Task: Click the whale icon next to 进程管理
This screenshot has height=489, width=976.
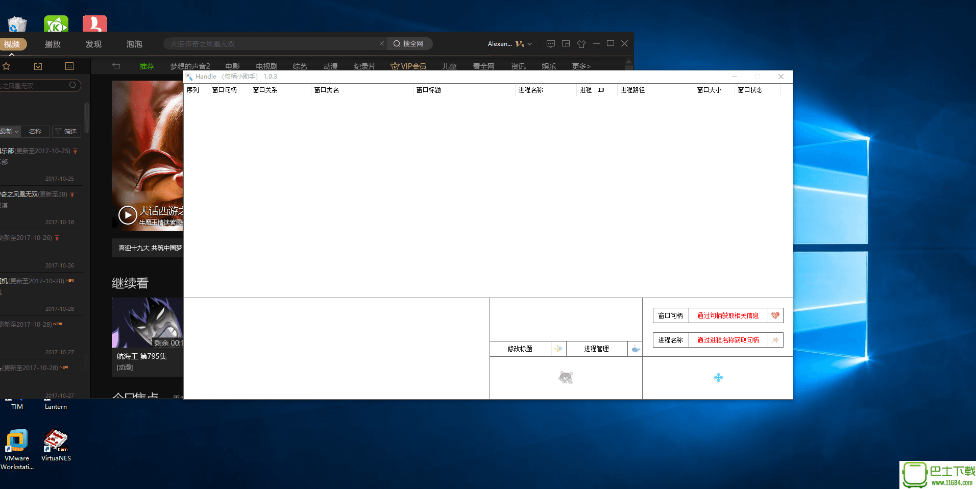Action: pos(635,349)
